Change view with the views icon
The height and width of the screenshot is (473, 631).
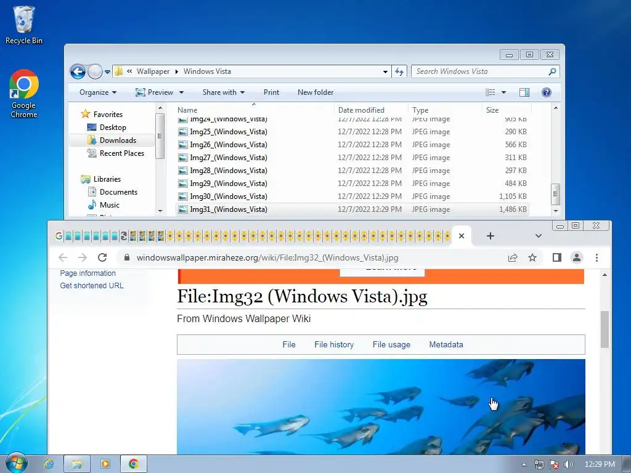pyautogui.click(x=490, y=92)
